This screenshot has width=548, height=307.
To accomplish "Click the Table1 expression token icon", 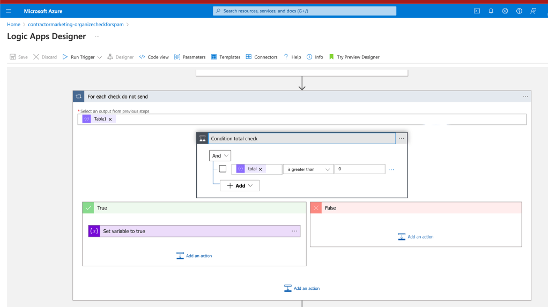I will (x=86, y=119).
